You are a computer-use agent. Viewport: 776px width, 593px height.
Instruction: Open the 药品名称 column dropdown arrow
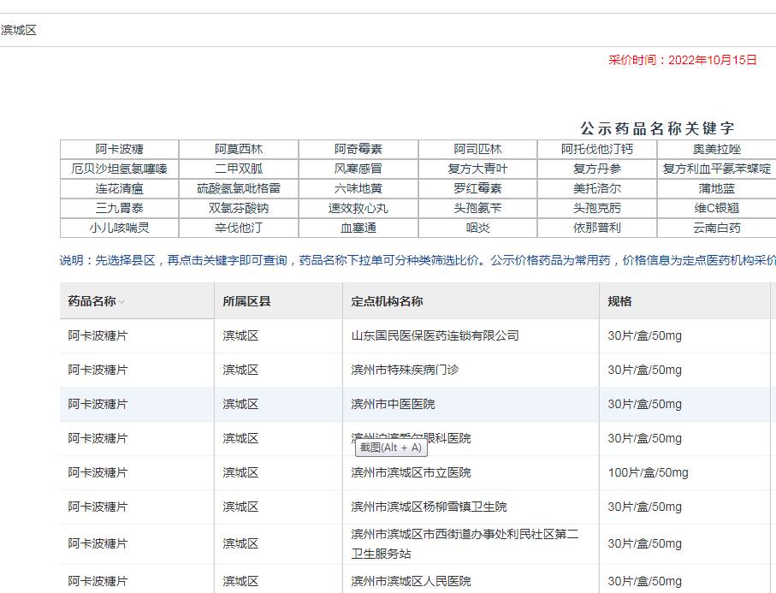coord(121,302)
